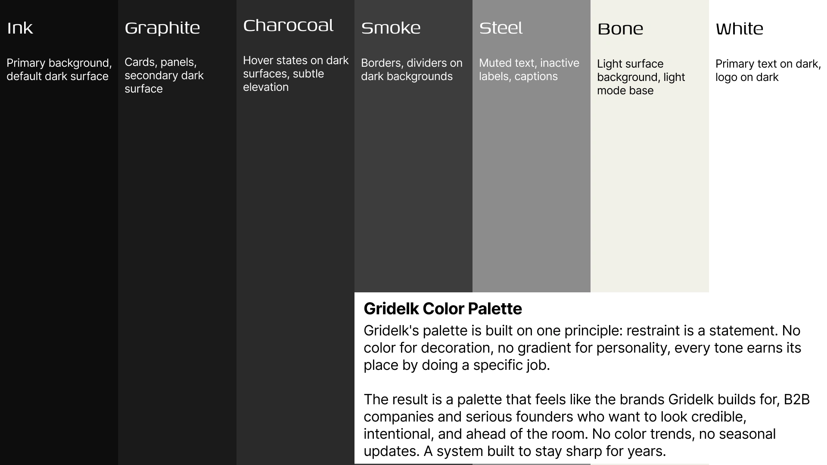Select the Bone heading text
This screenshot has width=827, height=465.
(x=620, y=29)
